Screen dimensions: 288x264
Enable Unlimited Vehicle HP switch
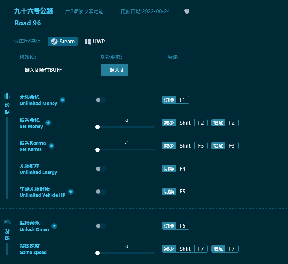click(101, 192)
